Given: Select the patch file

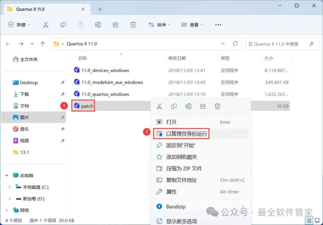Looking at the screenshot, I should click(x=83, y=106).
